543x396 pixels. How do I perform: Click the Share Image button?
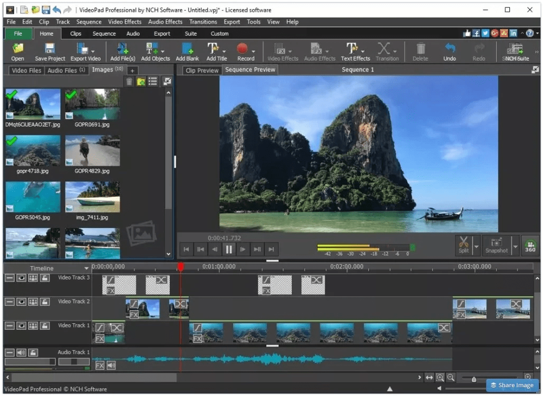(x=512, y=385)
